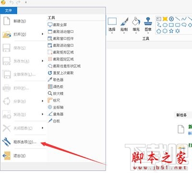Viewport: 192px width, 173px height.
Task: Expand the 发送(D) submenu arrow
Action: (43, 114)
